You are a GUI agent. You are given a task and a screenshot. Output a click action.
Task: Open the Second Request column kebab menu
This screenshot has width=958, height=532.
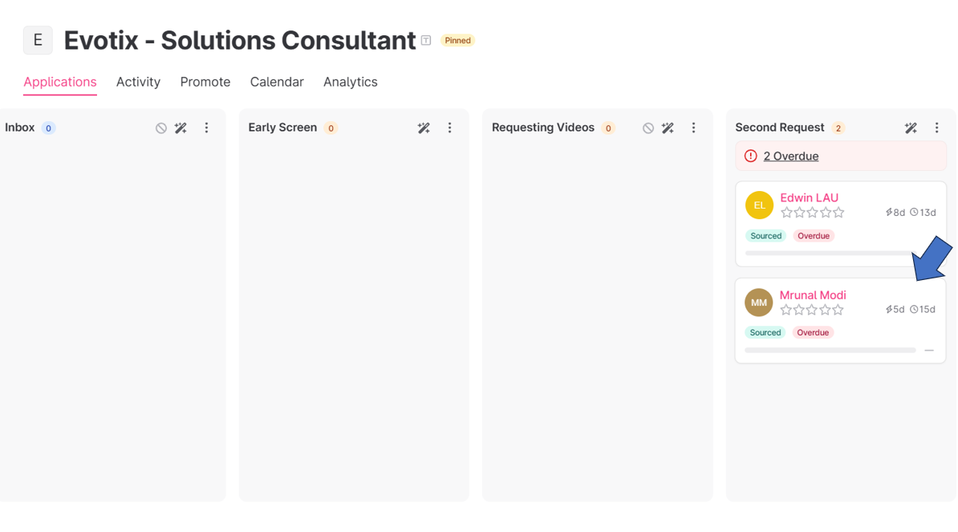coord(936,128)
